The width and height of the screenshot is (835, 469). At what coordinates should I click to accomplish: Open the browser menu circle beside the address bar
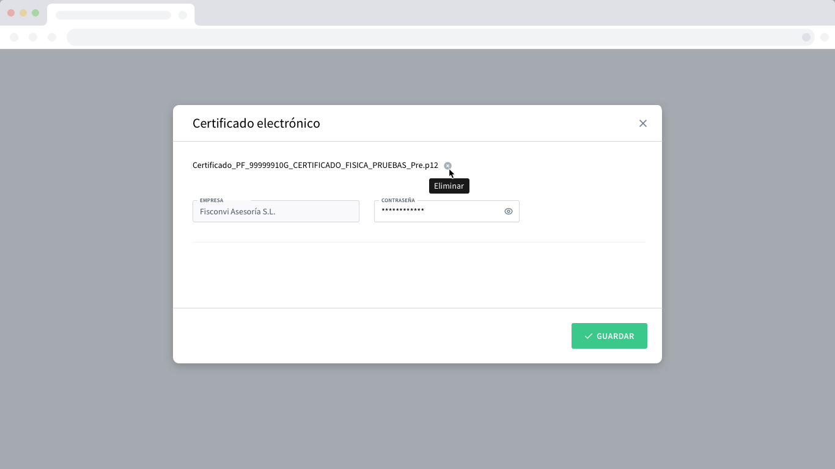[x=825, y=37]
